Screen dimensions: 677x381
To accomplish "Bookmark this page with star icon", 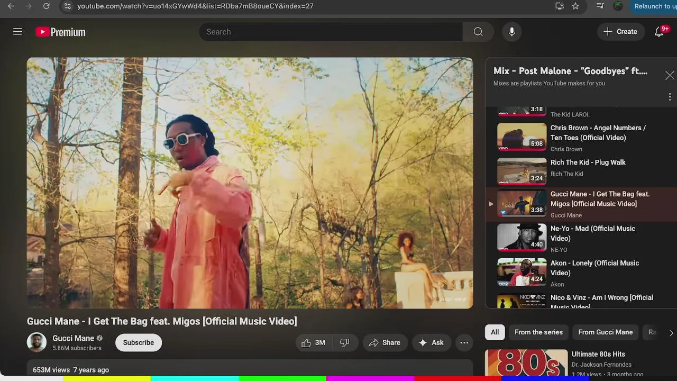I will (575, 6).
